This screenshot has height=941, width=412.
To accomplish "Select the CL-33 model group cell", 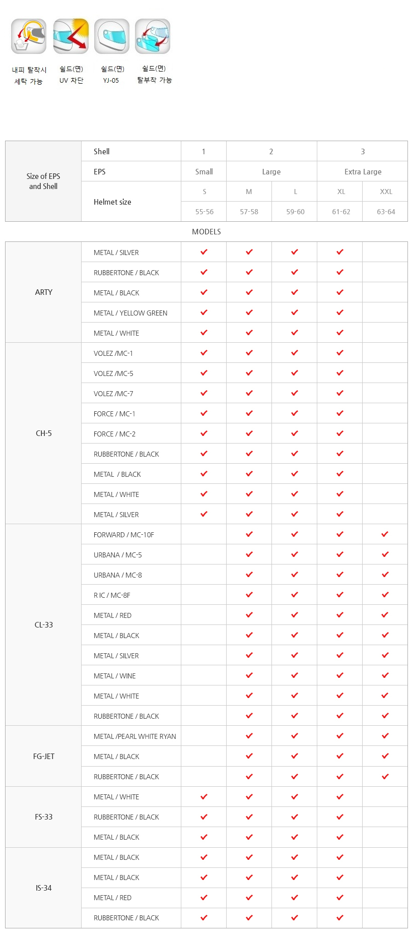I will 43,625.
